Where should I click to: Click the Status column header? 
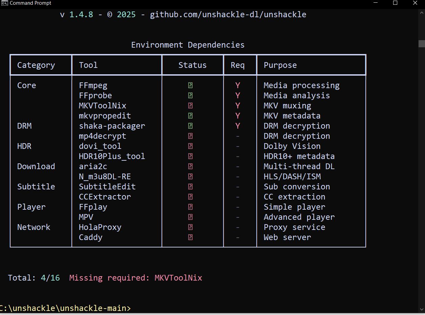(192, 65)
